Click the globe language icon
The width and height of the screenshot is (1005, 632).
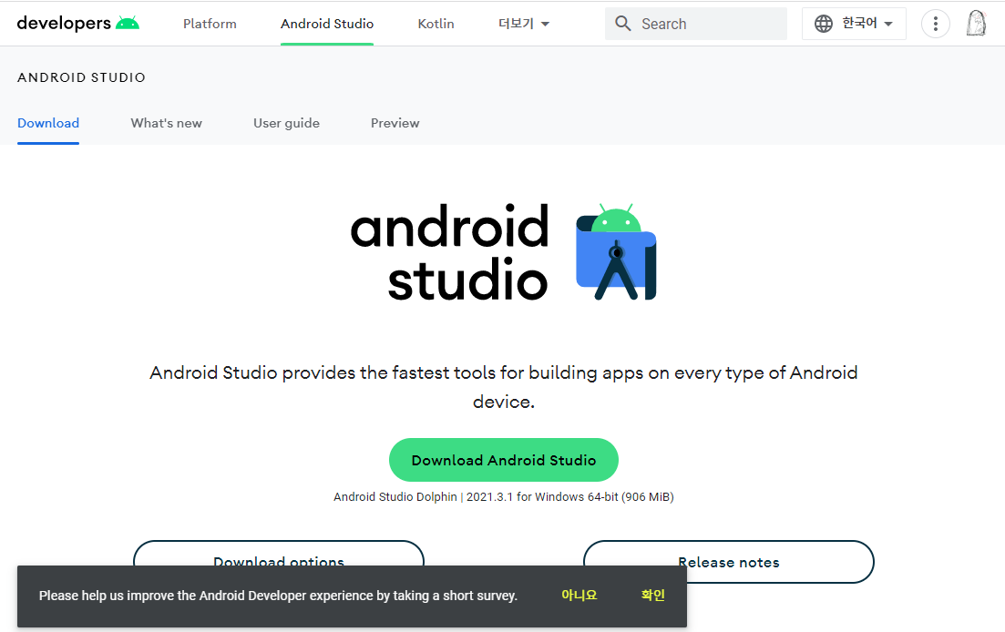click(x=824, y=24)
